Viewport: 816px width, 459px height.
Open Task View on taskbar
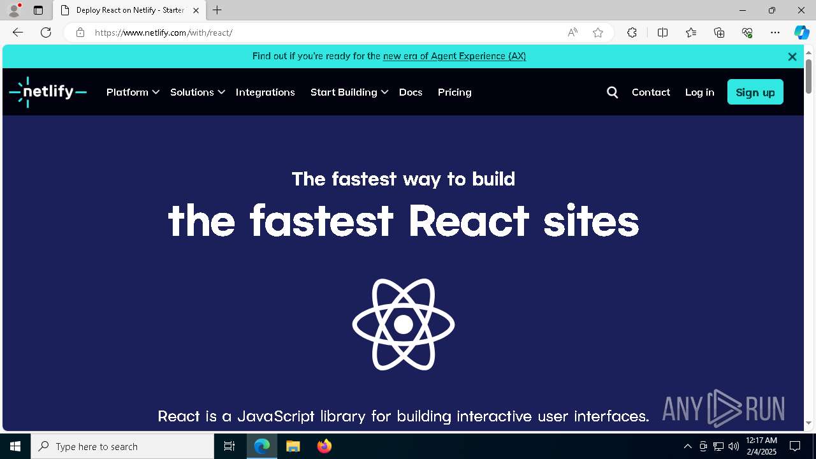pyautogui.click(x=229, y=446)
